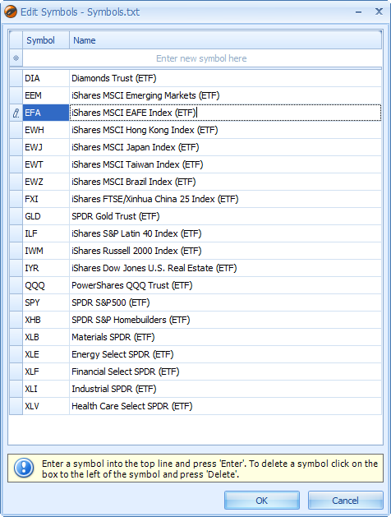
Task: Click 'Materials SPDR (ETF)' name cell
Action: coord(225,337)
